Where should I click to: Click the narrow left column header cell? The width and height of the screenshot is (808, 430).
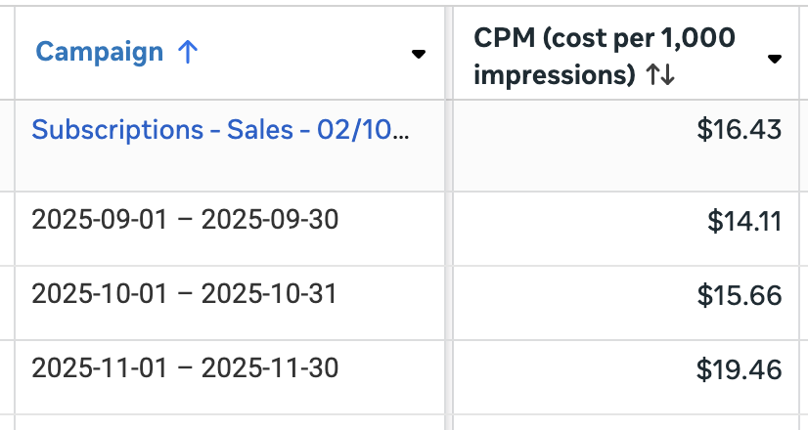tap(7, 53)
